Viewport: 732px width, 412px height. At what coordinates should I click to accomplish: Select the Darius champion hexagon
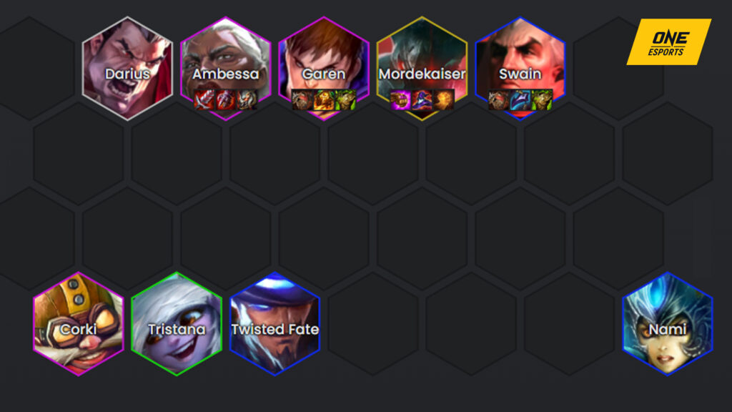[127, 69]
